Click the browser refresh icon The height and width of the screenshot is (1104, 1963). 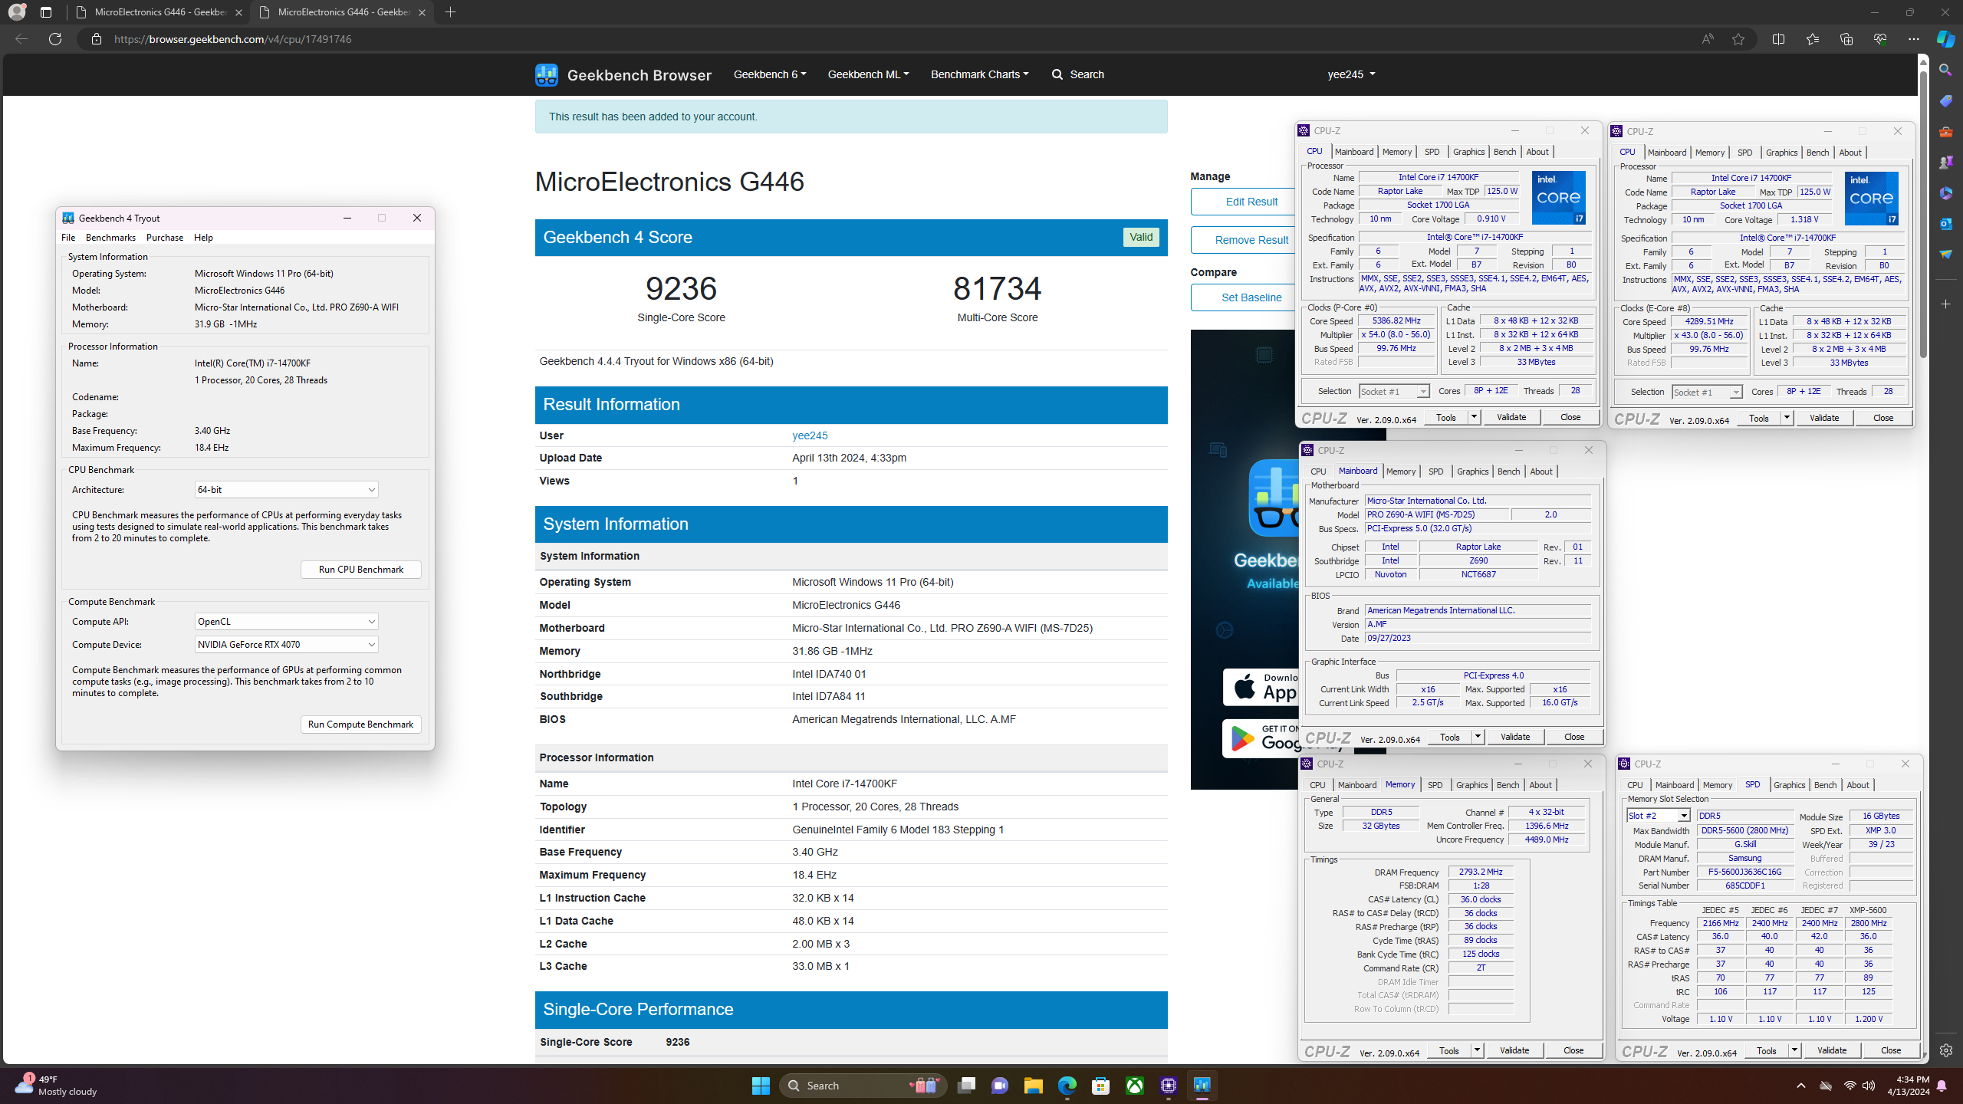(x=55, y=39)
